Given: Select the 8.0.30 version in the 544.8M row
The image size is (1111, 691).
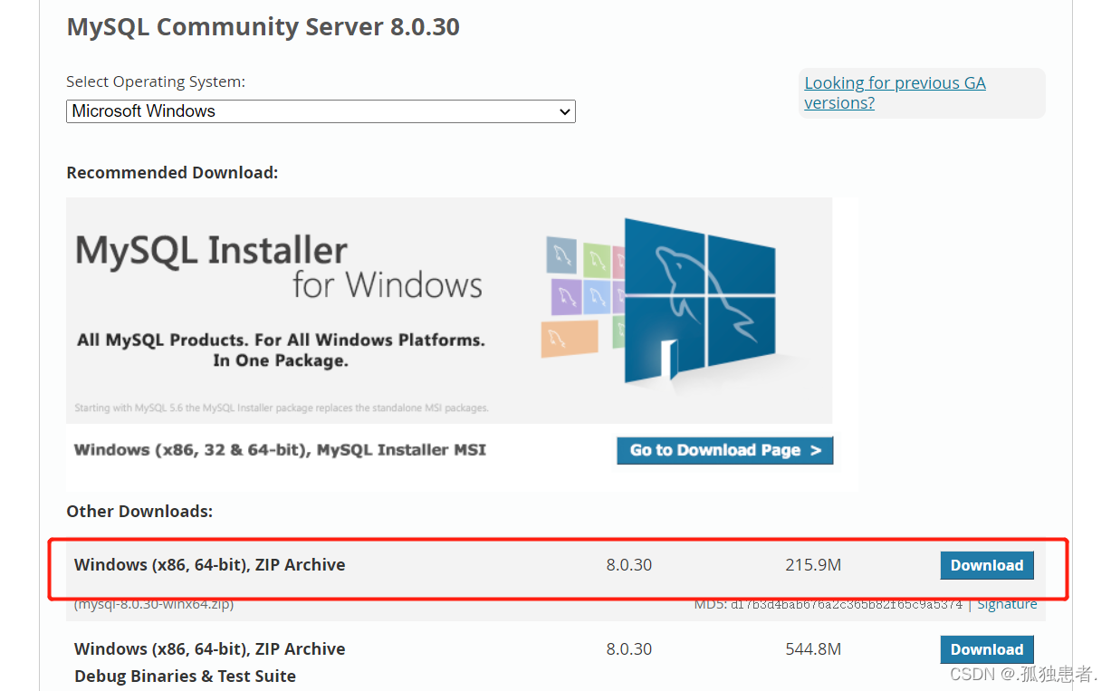Looking at the screenshot, I should pos(629,649).
